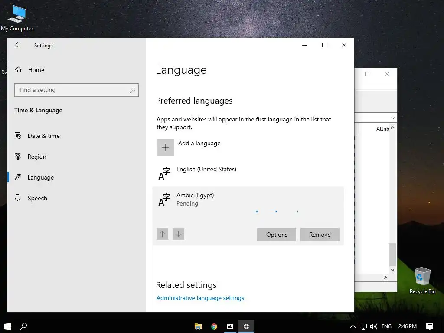Show hidden system tray icons

point(353,326)
